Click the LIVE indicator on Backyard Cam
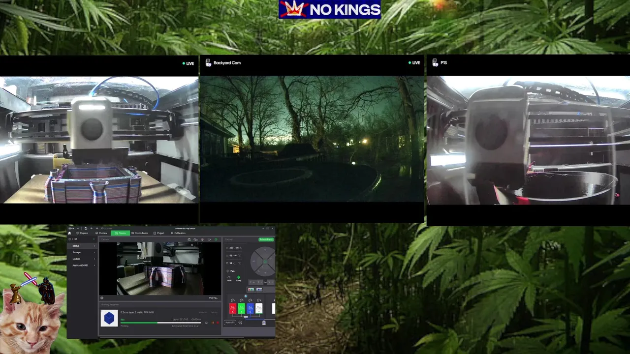The height and width of the screenshot is (354, 630). [x=414, y=63]
